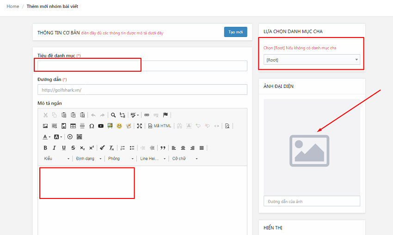Maximize the editor with fullscreen icon
393x235 pixels.
pyautogui.click(x=140, y=126)
